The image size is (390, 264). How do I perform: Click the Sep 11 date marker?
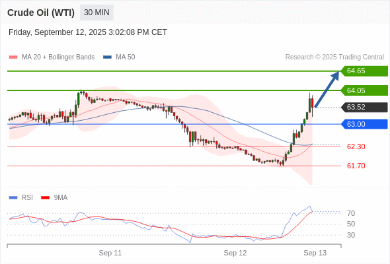click(x=110, y=253)
